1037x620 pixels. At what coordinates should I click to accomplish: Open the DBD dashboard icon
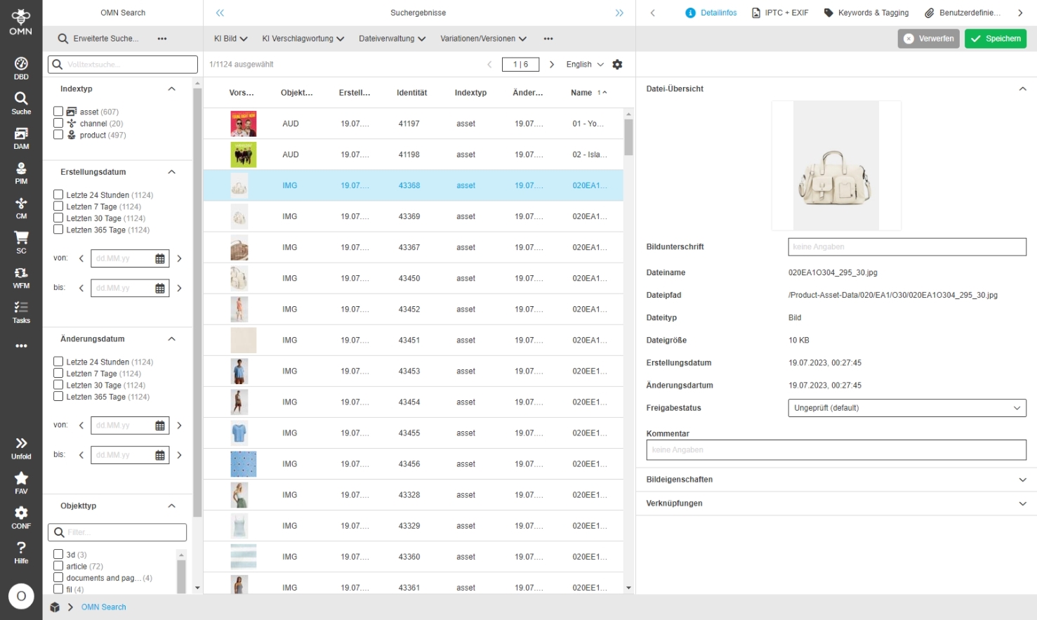tap(21, 68)
